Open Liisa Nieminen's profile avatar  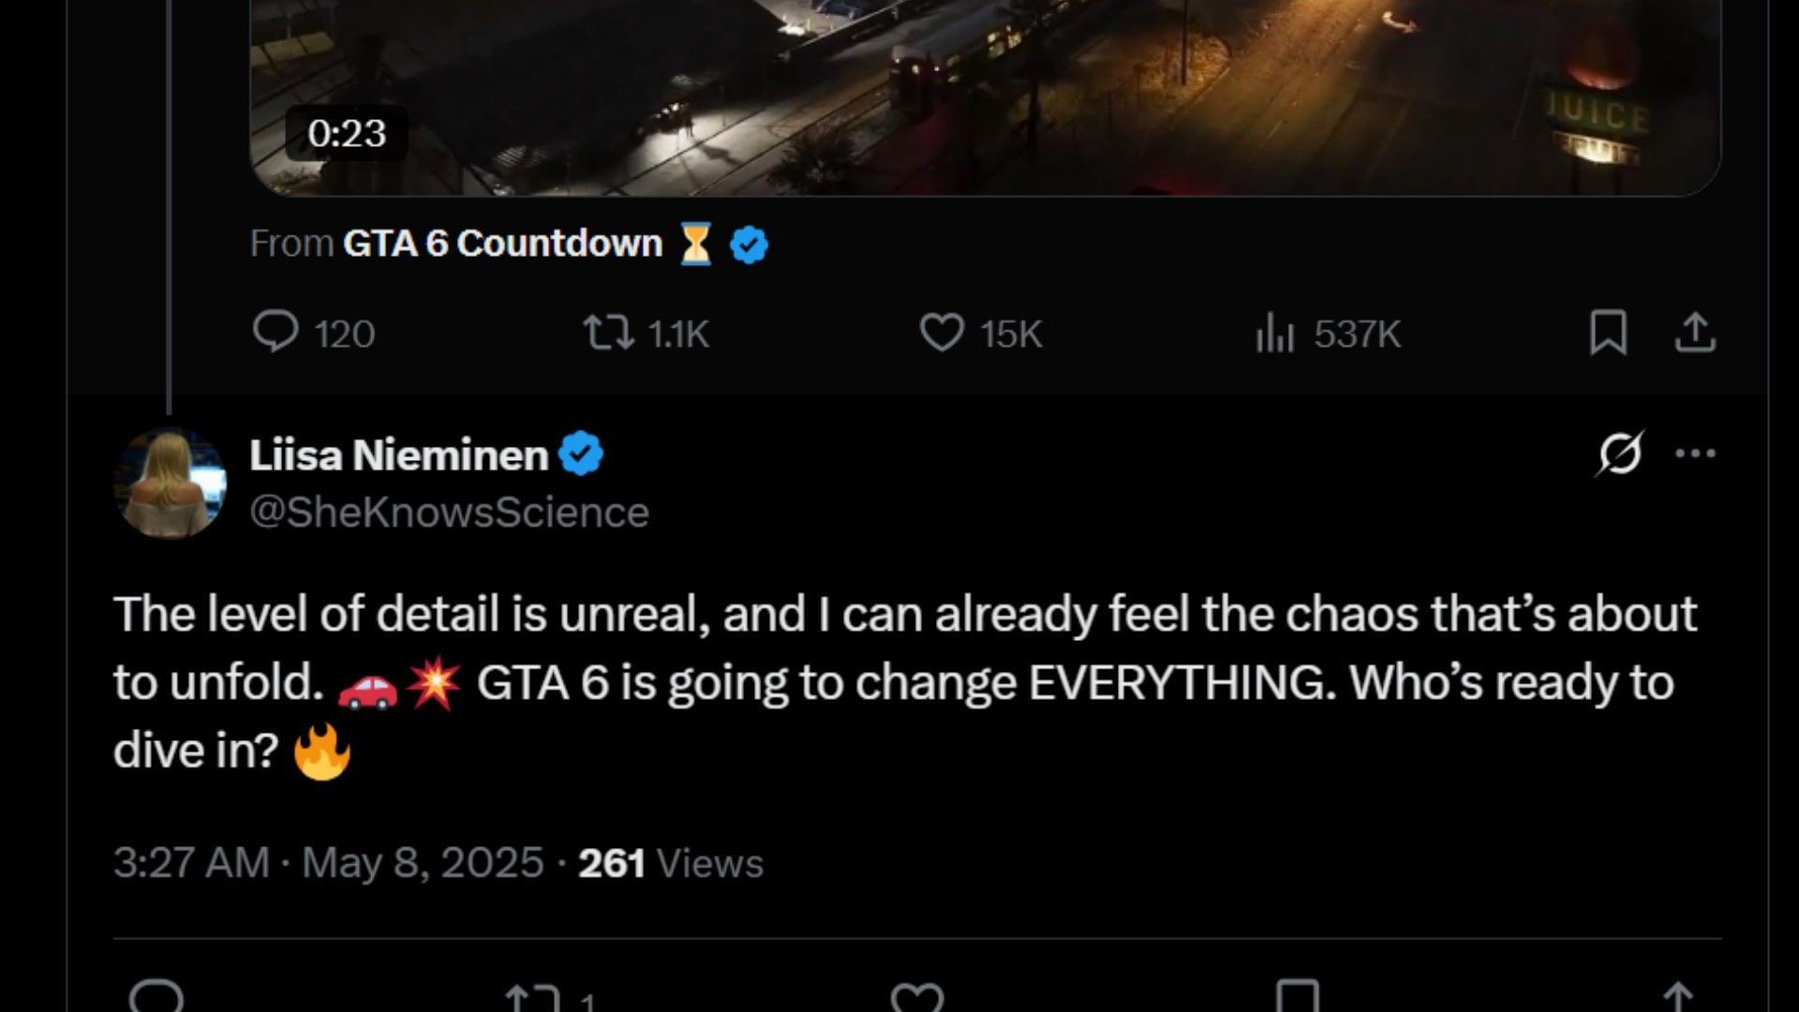point(170,483)
